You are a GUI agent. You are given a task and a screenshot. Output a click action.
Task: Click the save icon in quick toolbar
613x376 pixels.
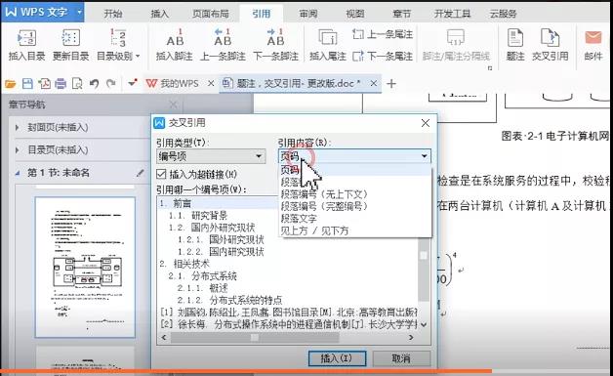[x=27, y=84]
